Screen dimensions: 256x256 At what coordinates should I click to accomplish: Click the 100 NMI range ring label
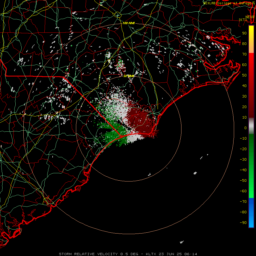coord(129,23)
